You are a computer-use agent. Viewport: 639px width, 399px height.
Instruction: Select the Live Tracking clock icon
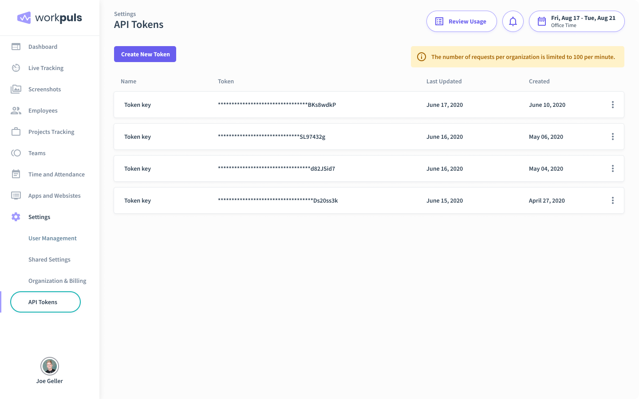click(16, 68)
